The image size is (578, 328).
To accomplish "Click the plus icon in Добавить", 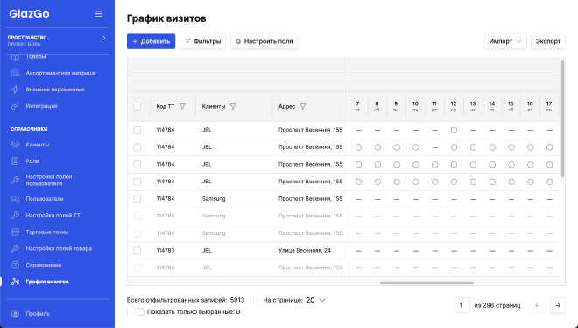I will [x=135, y=41].
